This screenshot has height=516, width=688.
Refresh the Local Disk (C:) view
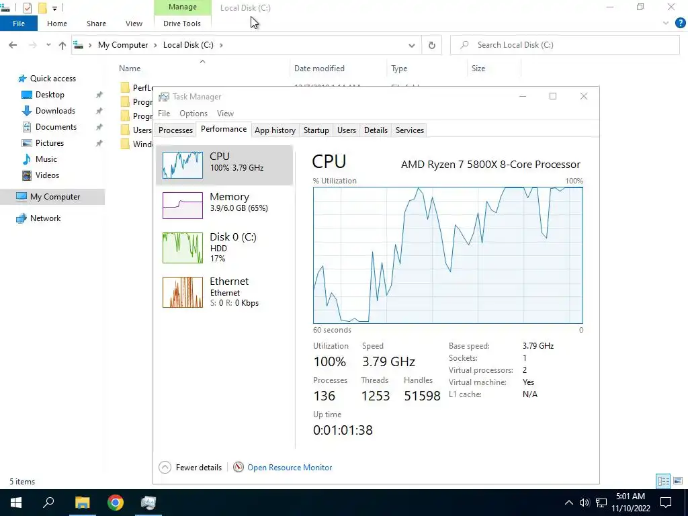coord(432,45)
